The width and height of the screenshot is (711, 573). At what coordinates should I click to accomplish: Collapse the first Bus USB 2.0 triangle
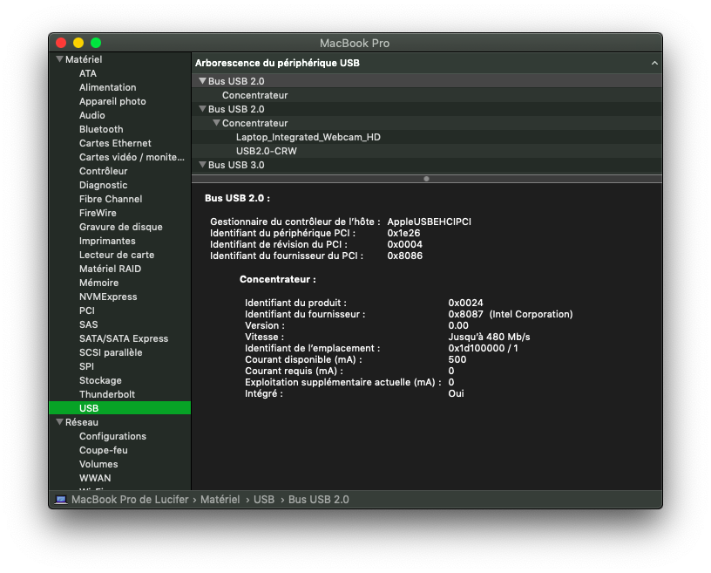(202, 81)
